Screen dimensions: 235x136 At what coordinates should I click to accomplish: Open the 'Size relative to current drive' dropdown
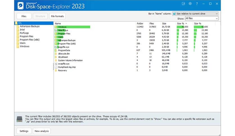pos(195,13)
